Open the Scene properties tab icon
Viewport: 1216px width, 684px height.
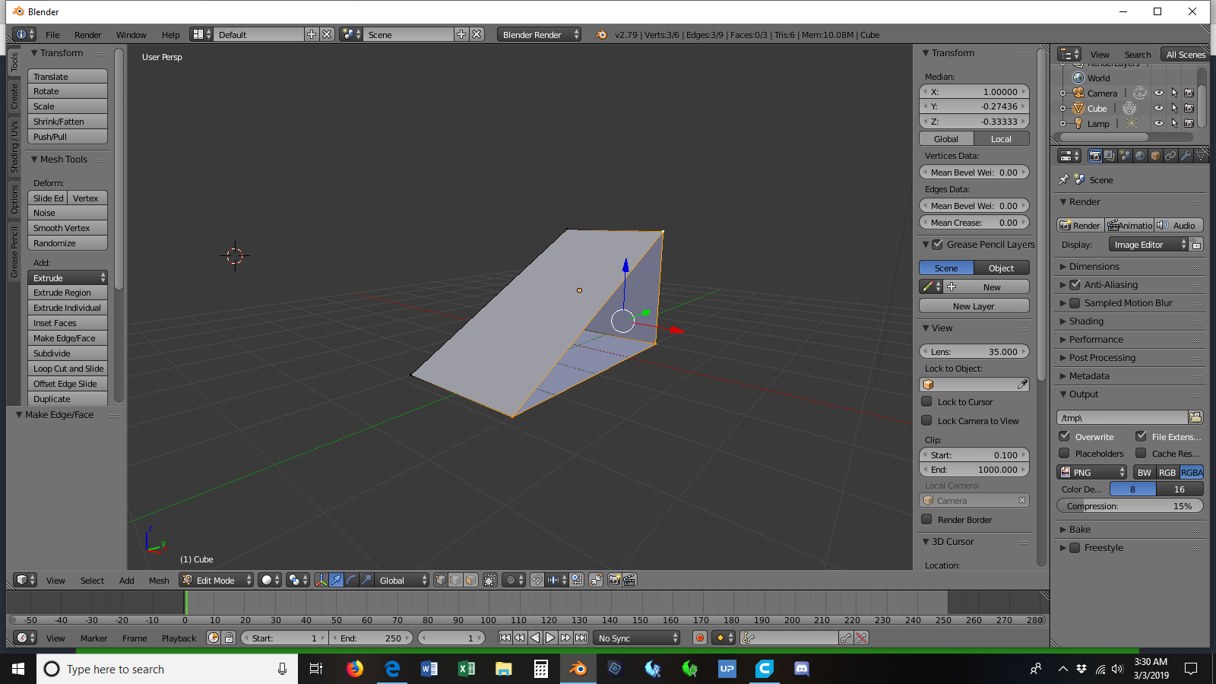(x=1125, y=156)
